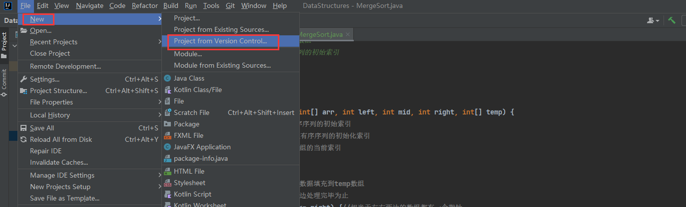
Task: Click Reload All from Disk
Action: tap(61, 139)
